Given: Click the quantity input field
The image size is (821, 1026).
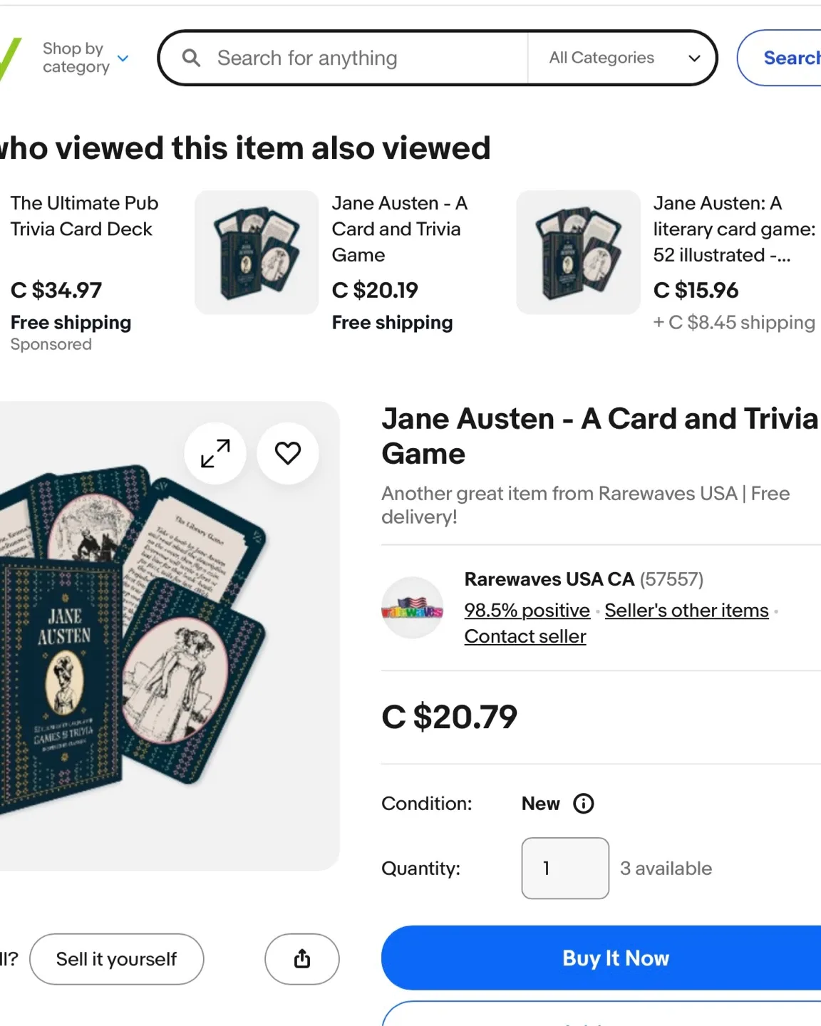Looking at the screenshot, I should [564, 868].
